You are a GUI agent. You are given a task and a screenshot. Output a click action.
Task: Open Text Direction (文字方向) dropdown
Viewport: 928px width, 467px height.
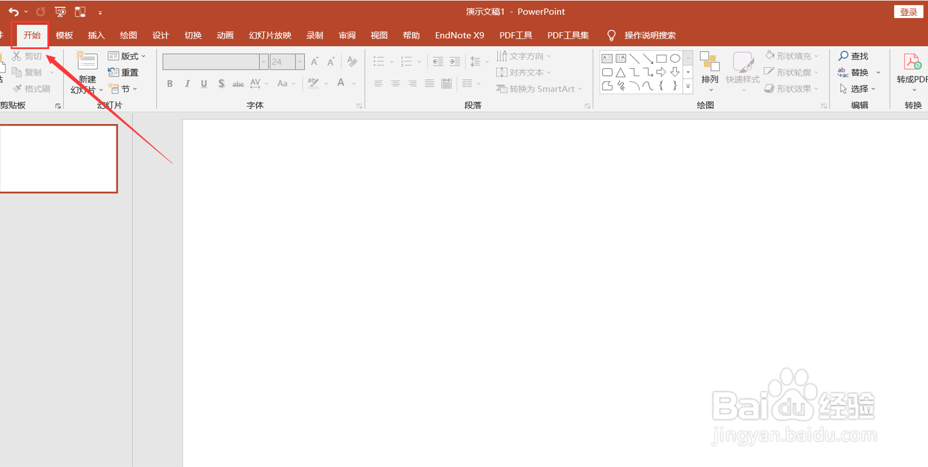point(524,56)
